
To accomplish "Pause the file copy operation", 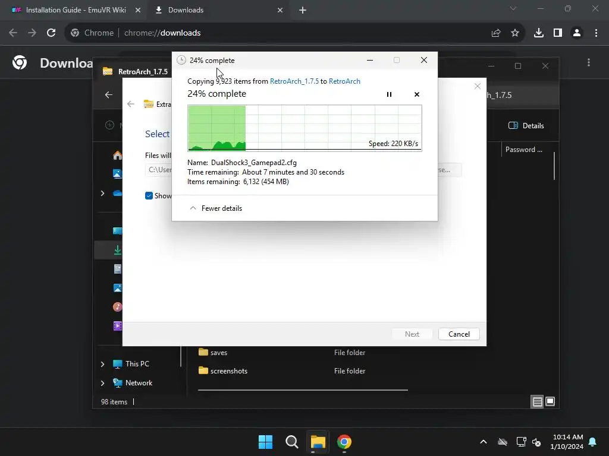I will [x=389, y=94].
